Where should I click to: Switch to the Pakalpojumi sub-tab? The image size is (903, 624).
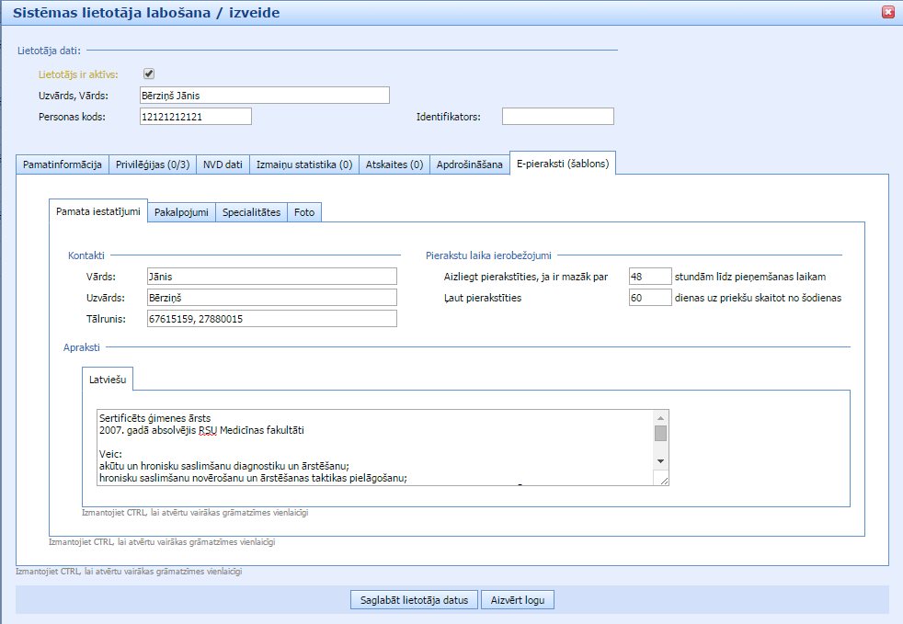click(x=181, y=212)
